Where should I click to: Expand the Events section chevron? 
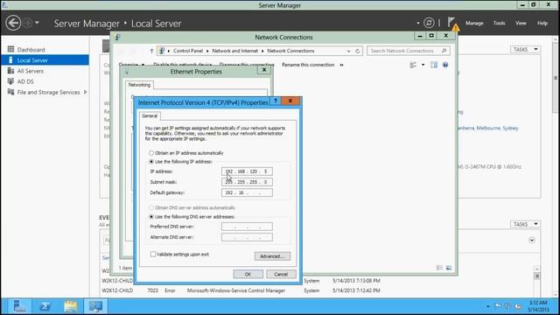pyautogui.click(x=532, y=240)
